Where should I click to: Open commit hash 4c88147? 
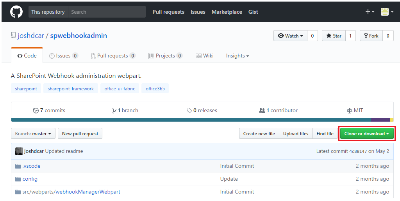(358, 151)
